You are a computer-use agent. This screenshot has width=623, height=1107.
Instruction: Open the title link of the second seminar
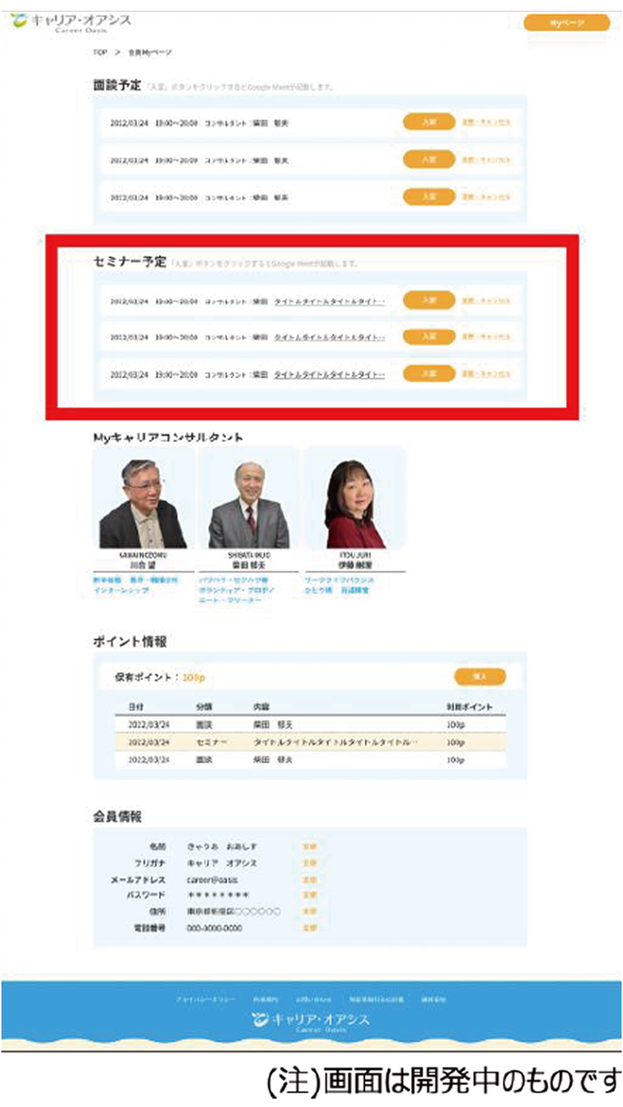pos(329,338)
